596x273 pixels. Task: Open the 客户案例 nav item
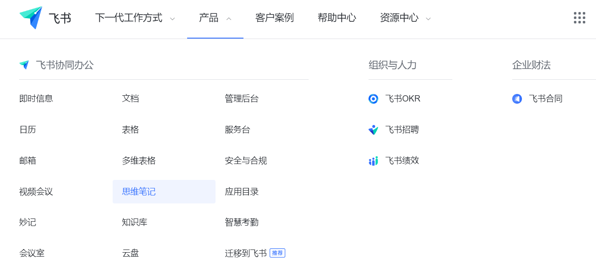274,18
